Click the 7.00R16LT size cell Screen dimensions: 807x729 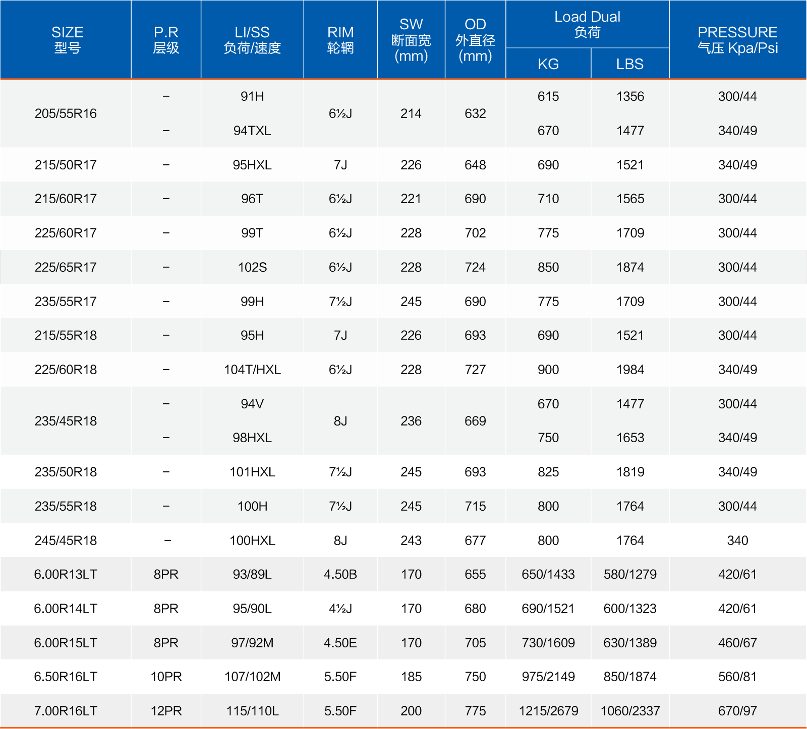(66, 711)
